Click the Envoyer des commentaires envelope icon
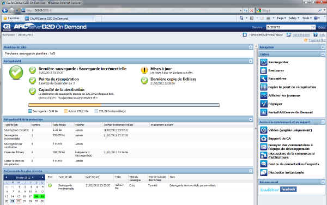The height and width of the screenshot is (205, 327). pyautogui.click(x=264, y=147)
